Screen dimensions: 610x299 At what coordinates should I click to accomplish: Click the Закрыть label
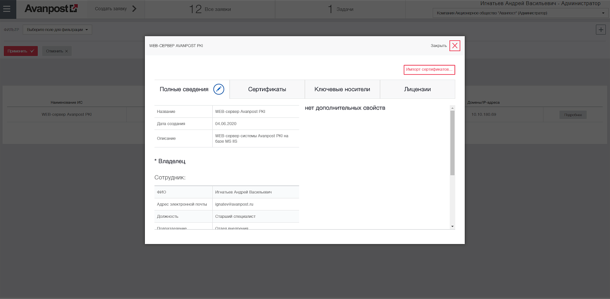coord(439,46)
